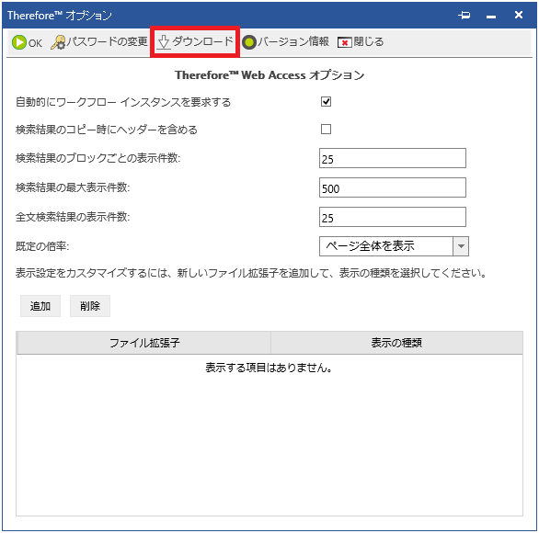Open the 既定の倍率 dropdown arrow
The height and width of the screenshot is (533, 539).
(461, 246)
